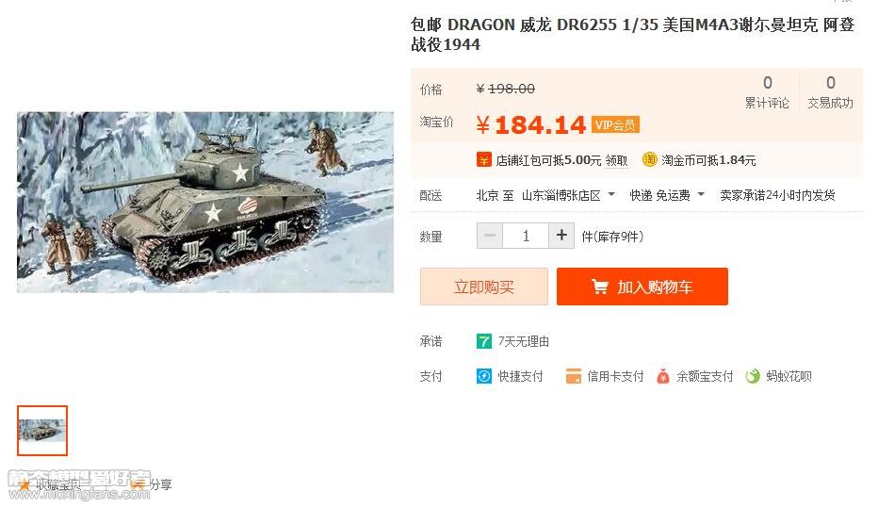Select the Sherman tank product thumbnail
Screen dimensions: 878x508
click(42, 431)
